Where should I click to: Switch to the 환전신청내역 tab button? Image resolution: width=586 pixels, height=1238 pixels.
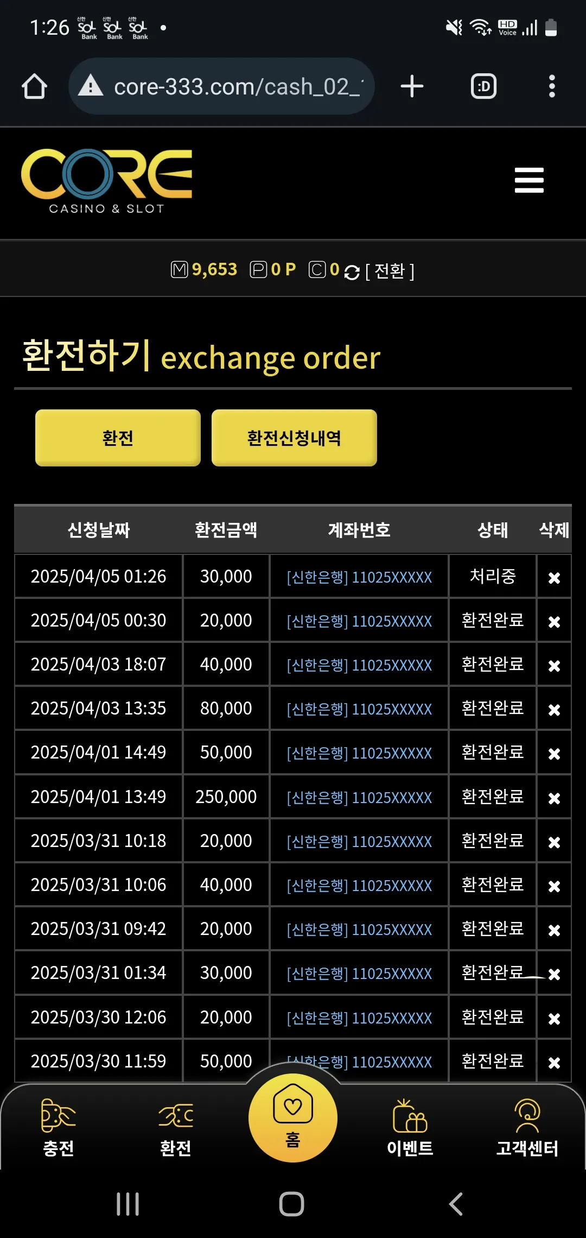(294, 438)
